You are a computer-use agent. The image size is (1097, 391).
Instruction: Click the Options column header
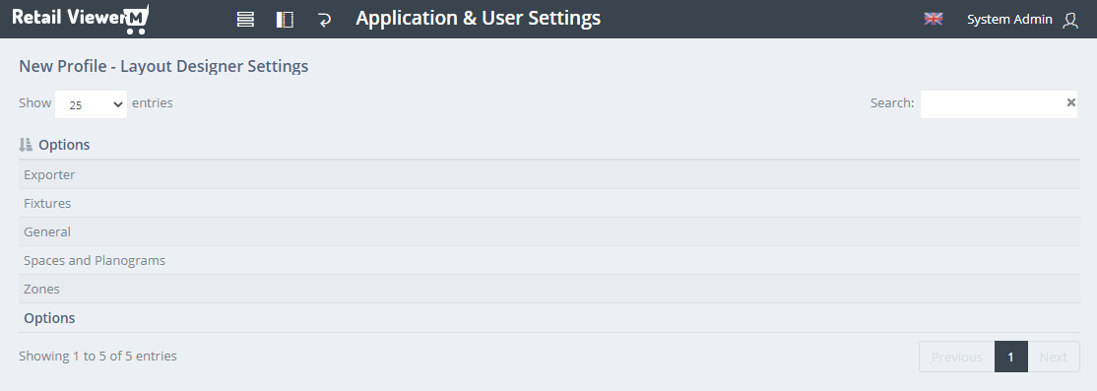[x=64, y=145]
